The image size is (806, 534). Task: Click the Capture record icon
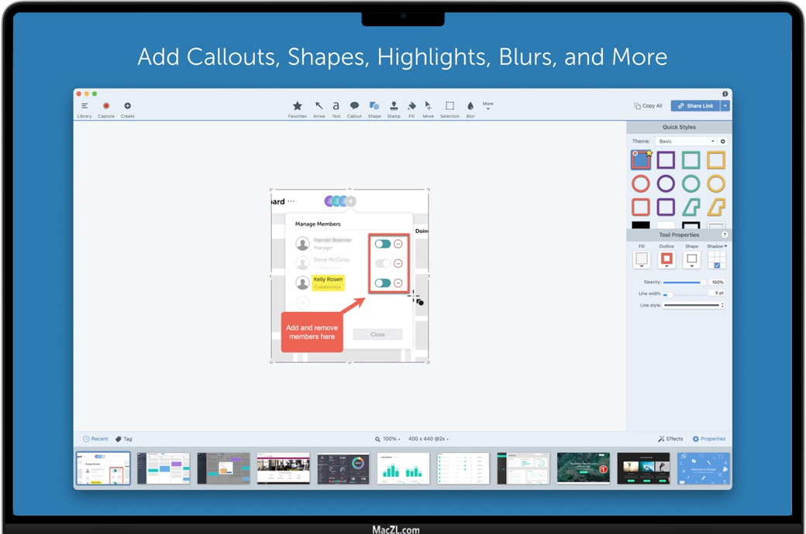(x=106, y=106)
